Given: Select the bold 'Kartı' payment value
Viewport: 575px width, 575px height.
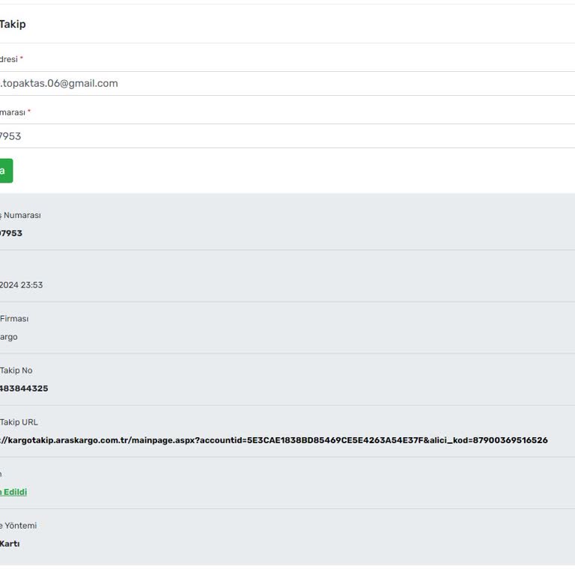Looking at the screenshot, I should (x=10, y=544).
